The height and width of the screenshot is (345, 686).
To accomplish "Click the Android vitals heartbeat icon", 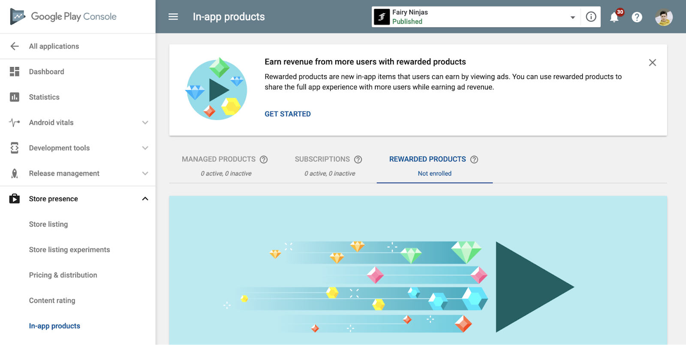I will [14, 122].
